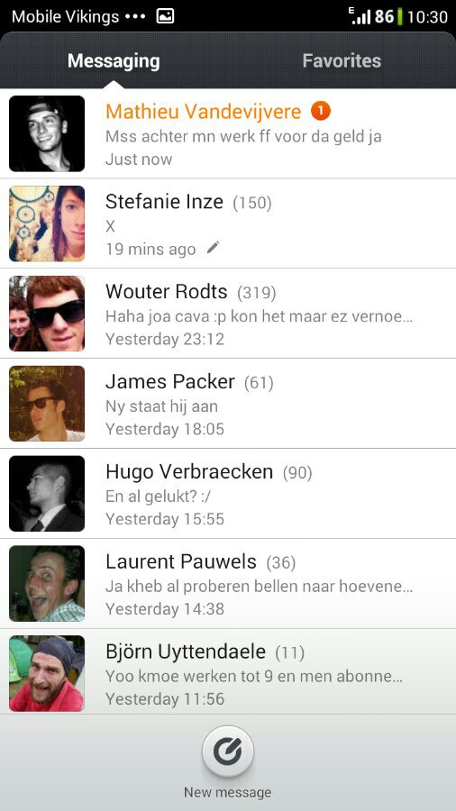This screenshot has height=811, width=456.
Task: Open the Hugo Verbraecken message thread
Action: coord(228,494)
